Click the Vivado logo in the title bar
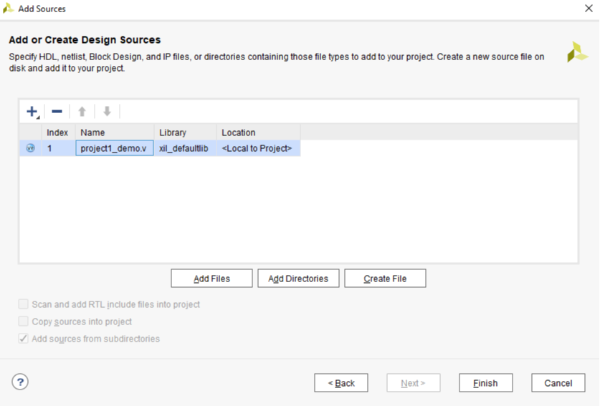 [x=9, y=9]
